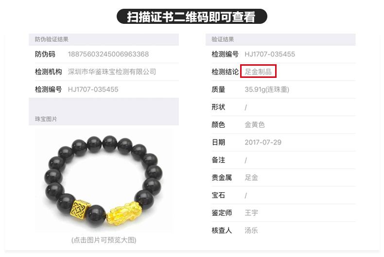The height and width of the screenshot is (257, 384).
Task: Click the 防伪验证结果 section header
Action: coord(52,39)
